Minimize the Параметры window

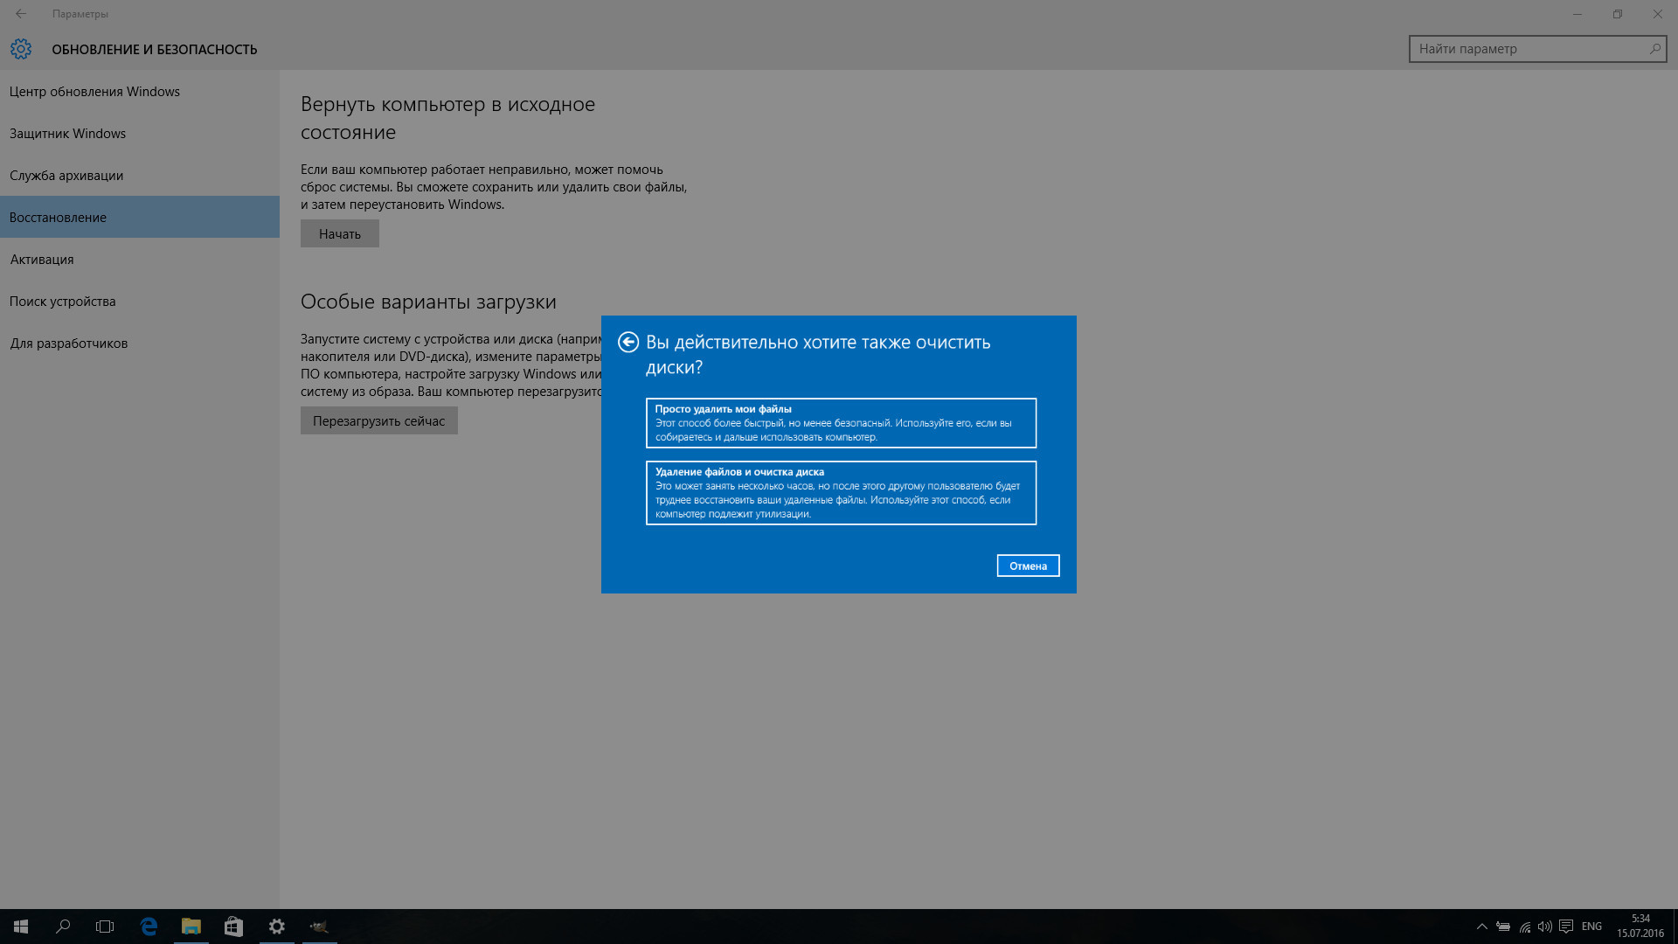point(1577,14)
